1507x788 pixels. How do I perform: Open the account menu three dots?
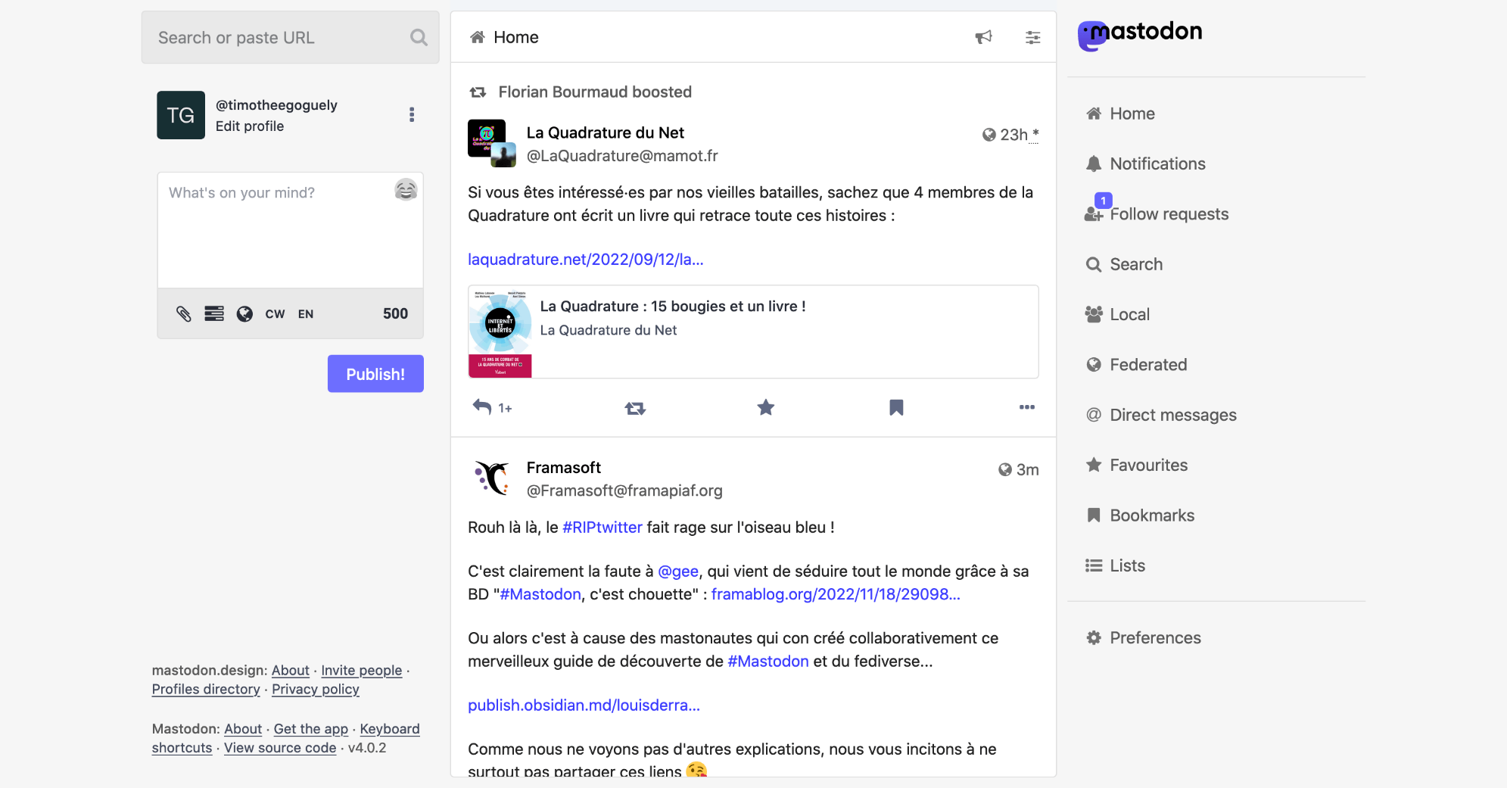coord(412,114)
